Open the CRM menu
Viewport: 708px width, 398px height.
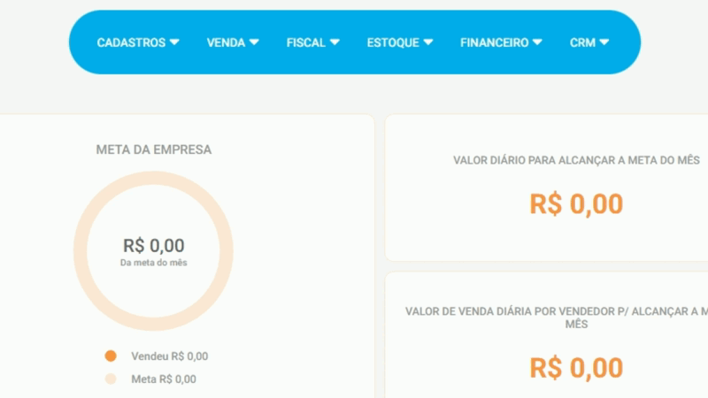pyautogui.click(x=589, y=42)
